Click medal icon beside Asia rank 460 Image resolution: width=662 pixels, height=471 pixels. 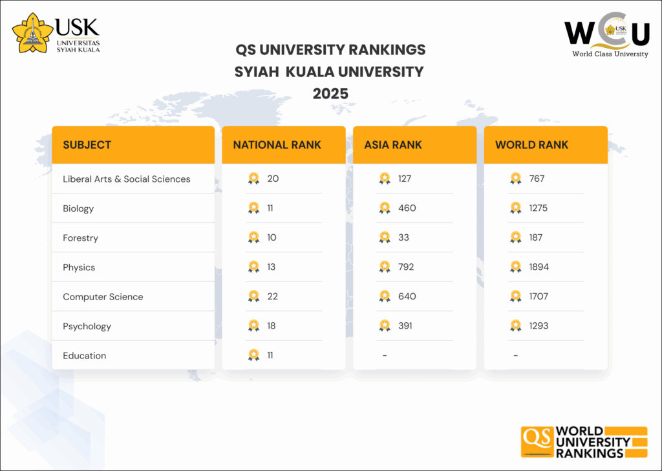click(385, 208)
